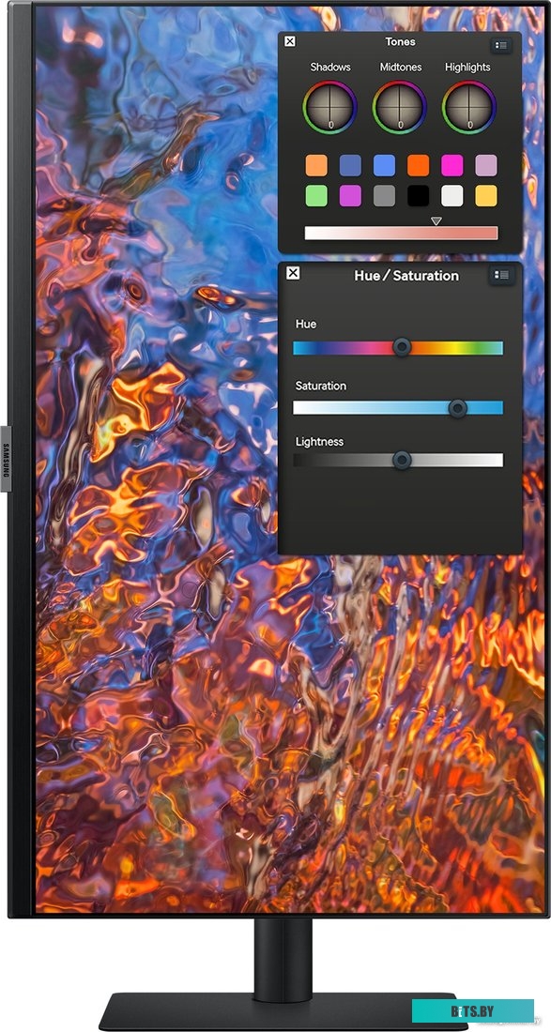Click the triangle marker on tone gradient
551x1032 pixels.
pyautogui.click(x=436, y=221)
